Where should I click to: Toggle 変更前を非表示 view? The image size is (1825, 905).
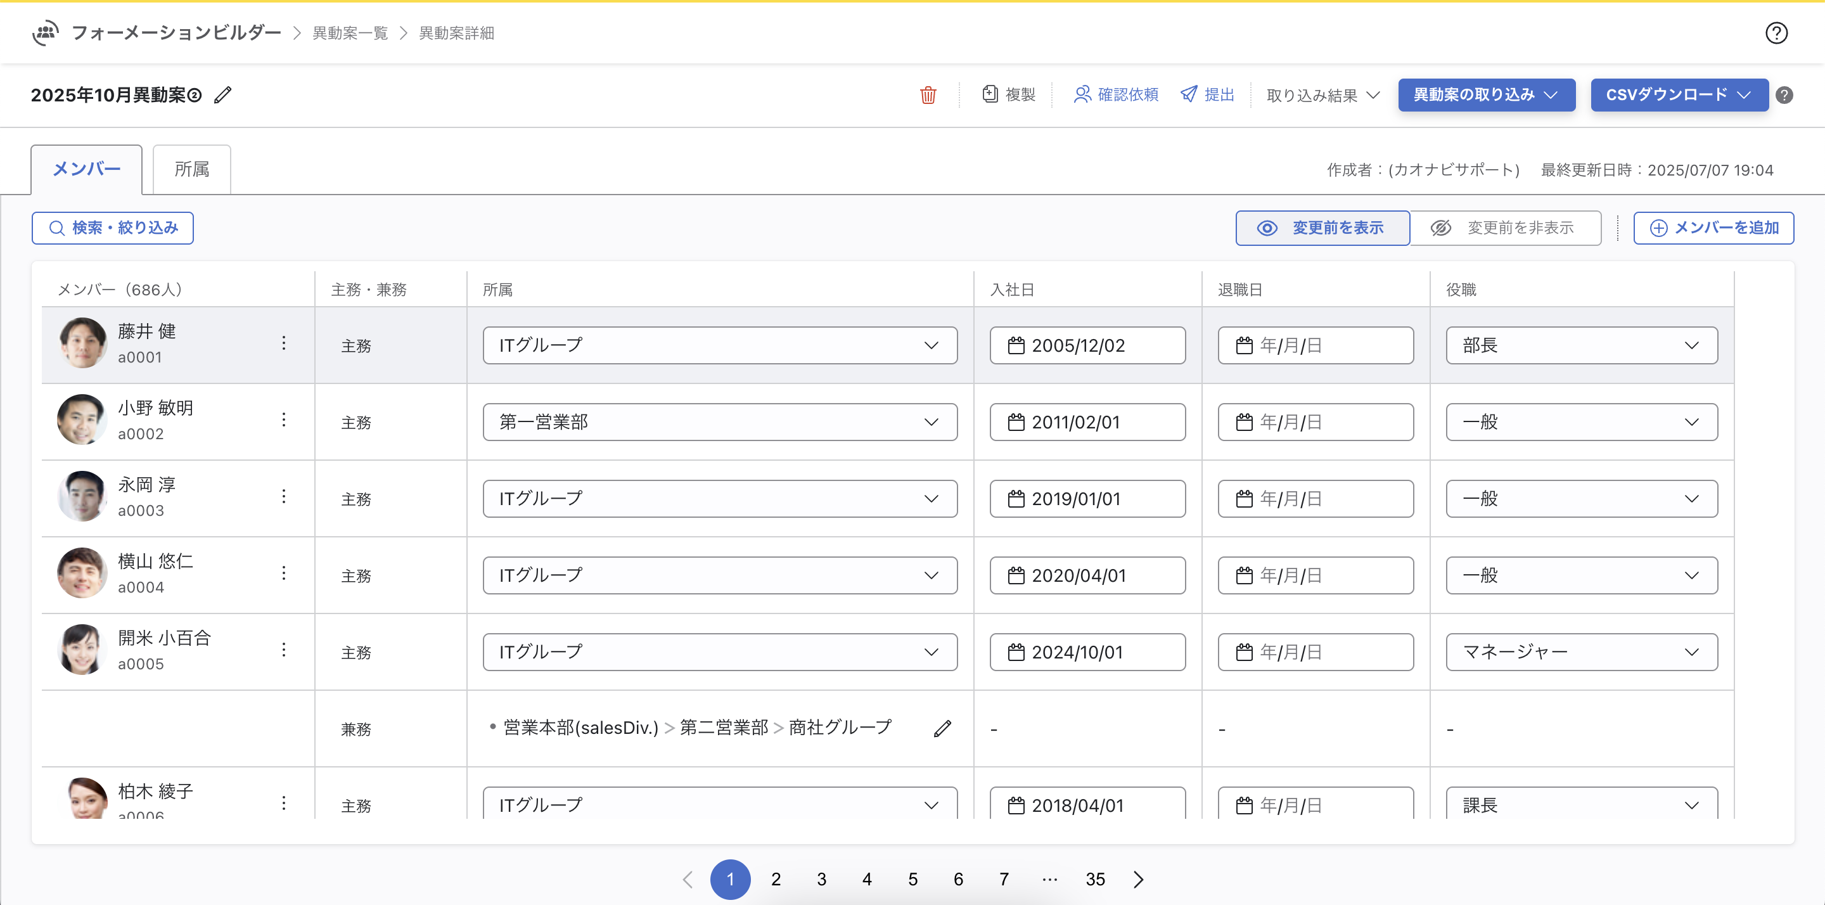click(x=1505, y=228)
